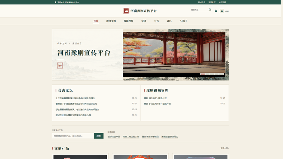The height and width of the screenshot is (159, 283).
Task: Click the 文创产品 section heading
Action: click(x=62, y=148)
